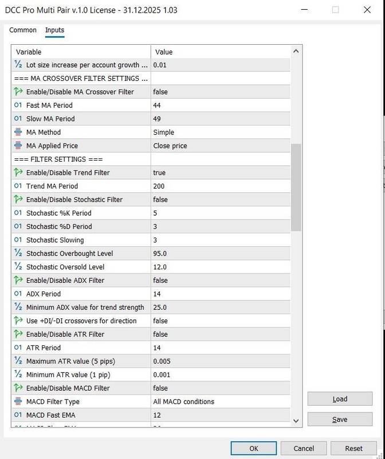Click the Reset button
This screenshot has width=385, height=459.
tap(353, 448)
